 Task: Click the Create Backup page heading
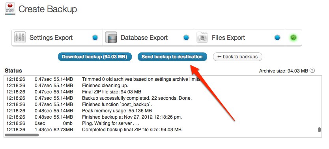48,9
